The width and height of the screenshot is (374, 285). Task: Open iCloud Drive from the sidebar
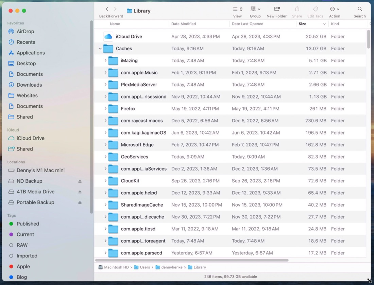pos(30,138)
